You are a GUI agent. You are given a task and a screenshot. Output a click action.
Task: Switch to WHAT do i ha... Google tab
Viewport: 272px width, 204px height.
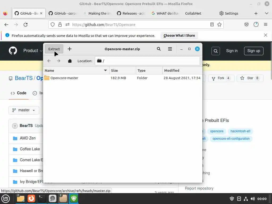(x=165, y=13)
